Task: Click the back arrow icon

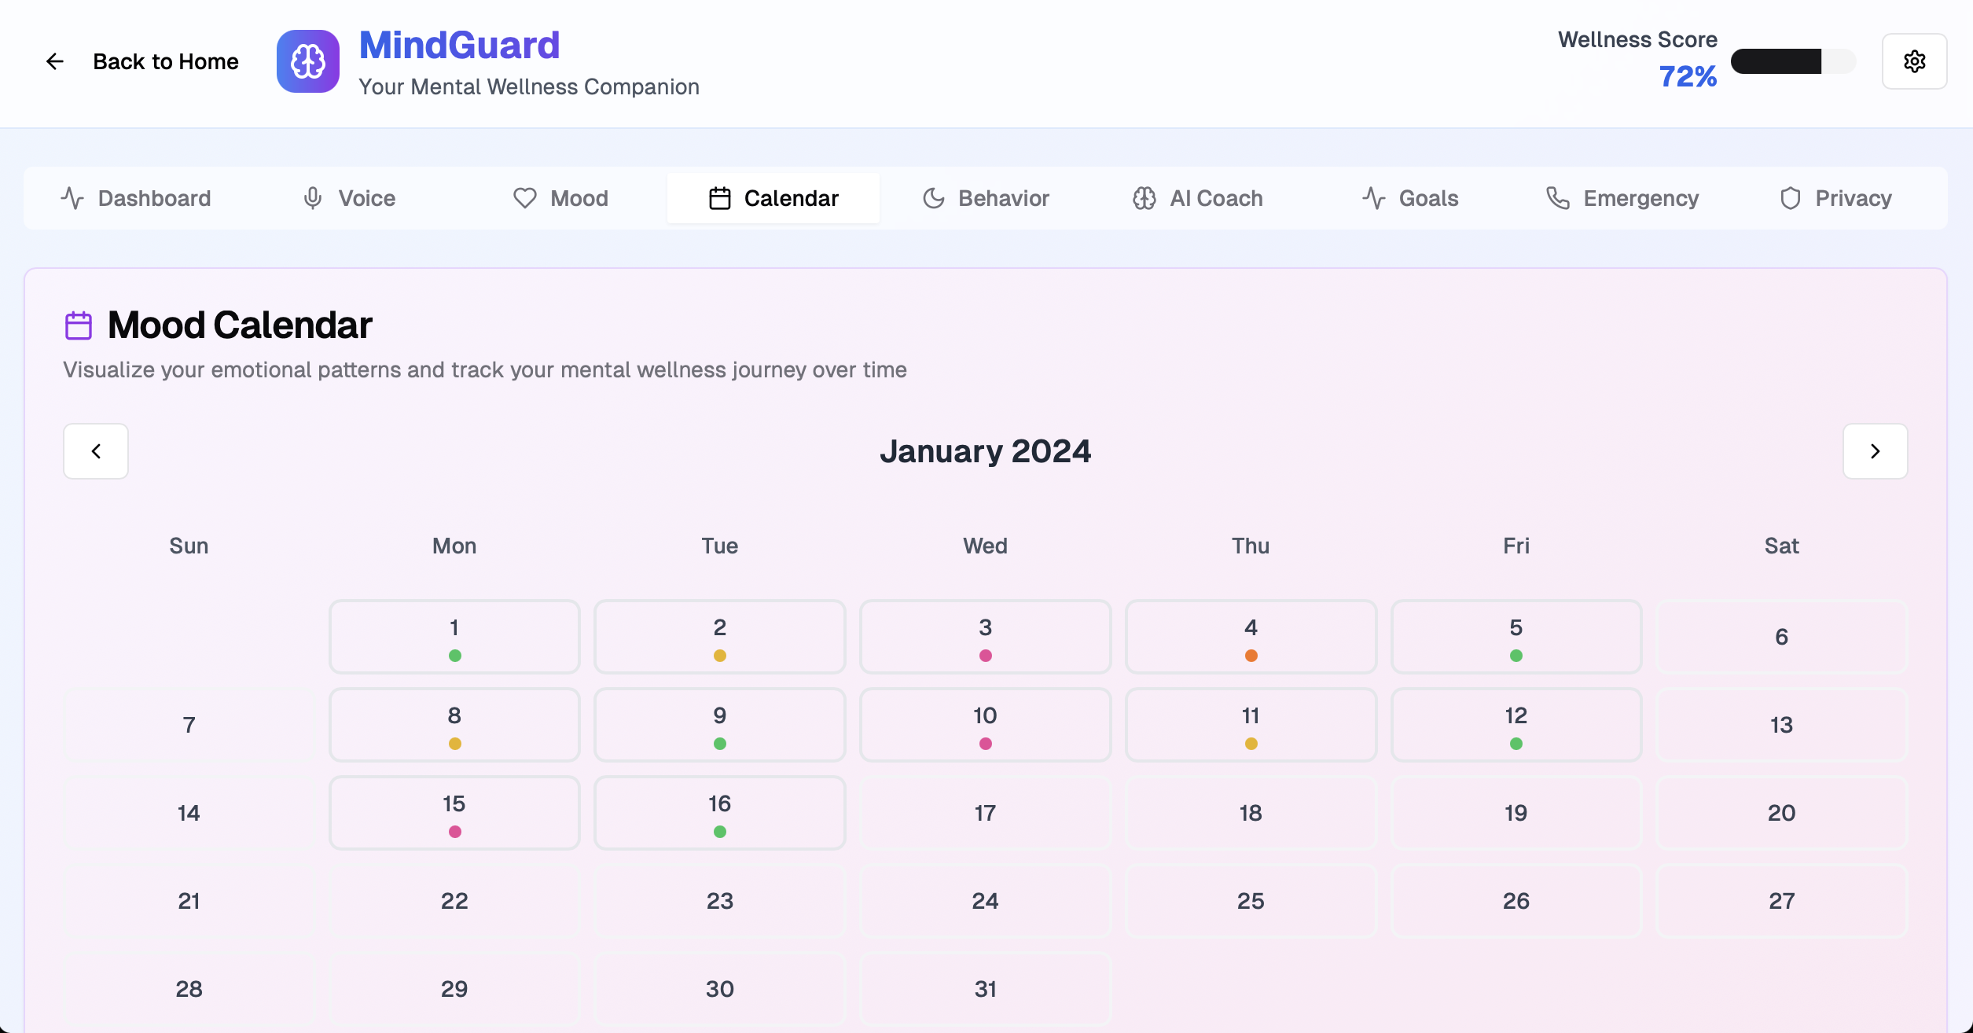Action: coord(54,61)
